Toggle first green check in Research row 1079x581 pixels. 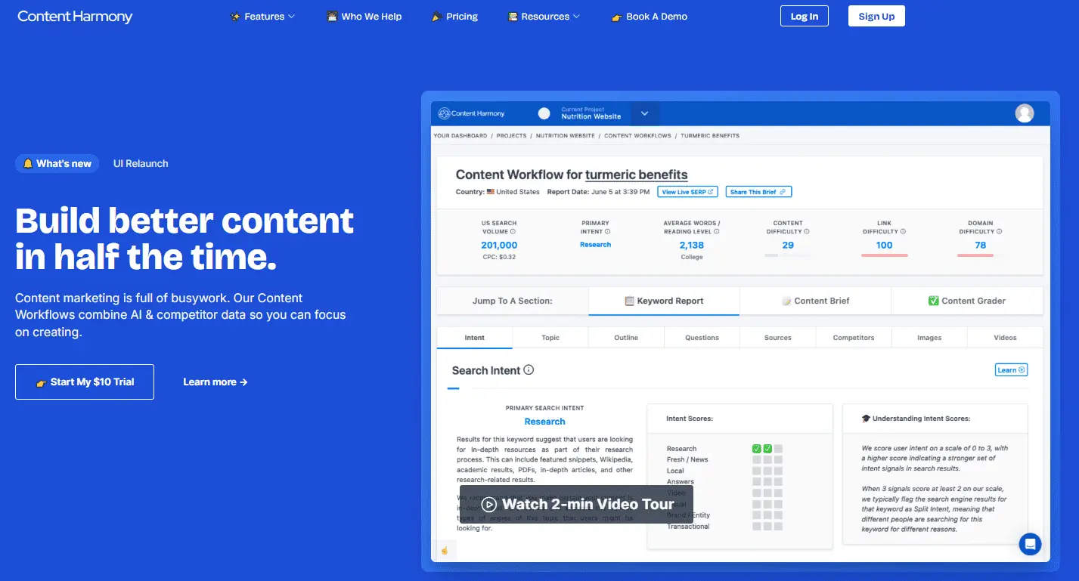[x=756, y=449]
